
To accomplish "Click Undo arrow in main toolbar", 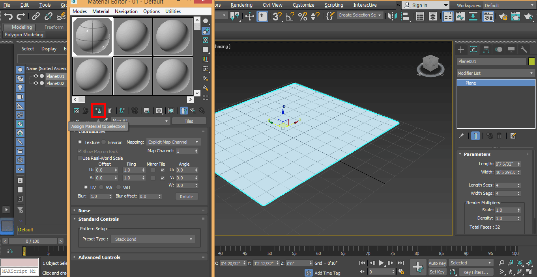I will point(9,16).
